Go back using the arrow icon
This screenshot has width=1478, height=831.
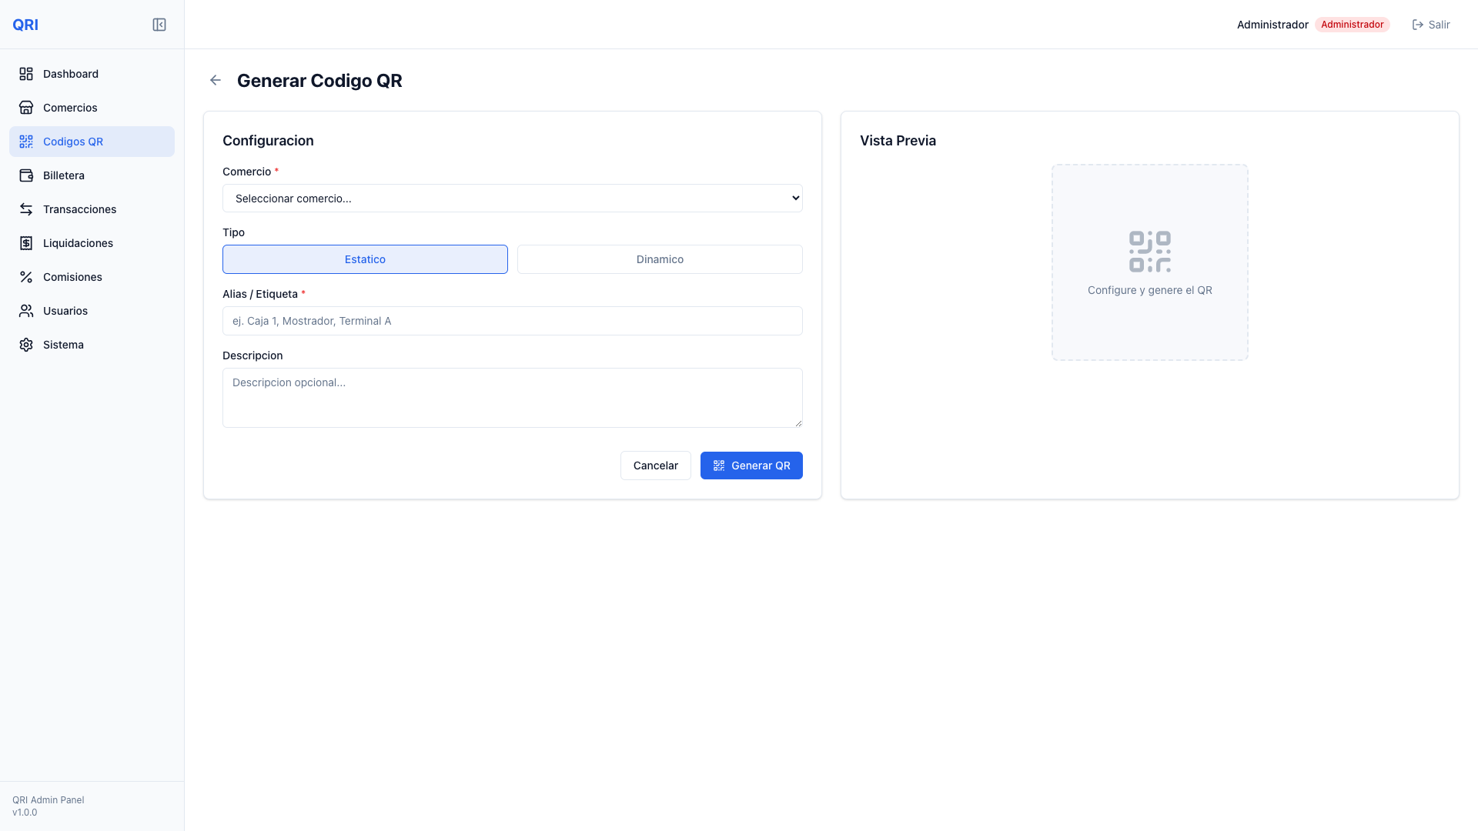pyautogui.click(x=216, y=80)
